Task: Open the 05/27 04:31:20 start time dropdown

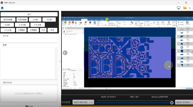Action: [x=83, y=102]
